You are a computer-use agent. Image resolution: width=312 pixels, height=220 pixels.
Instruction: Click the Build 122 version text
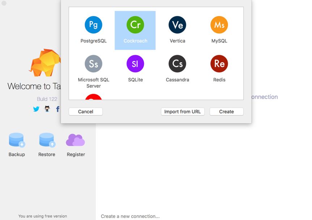click(x=47, y=99)
